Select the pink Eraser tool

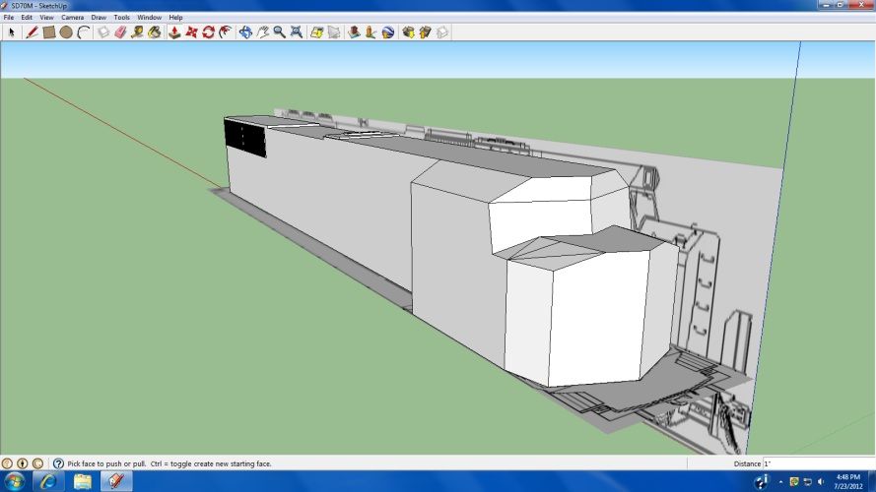coord(120,32)
